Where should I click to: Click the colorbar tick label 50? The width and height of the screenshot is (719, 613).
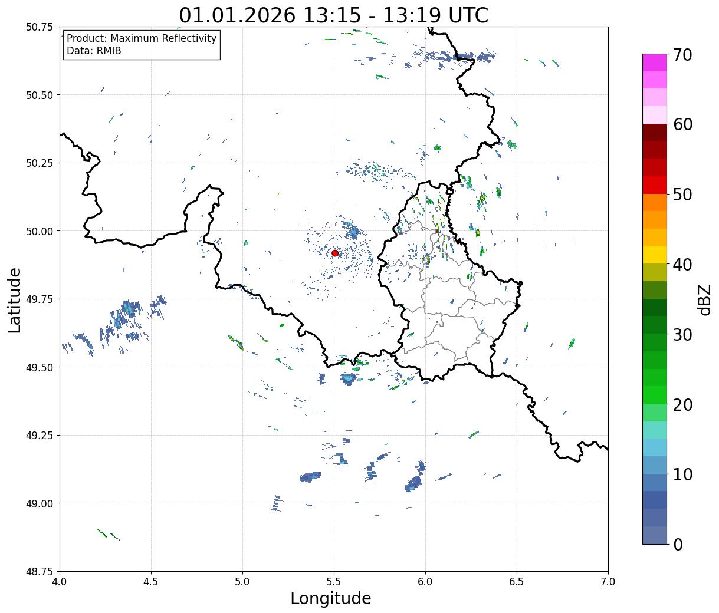coord(682,195)
